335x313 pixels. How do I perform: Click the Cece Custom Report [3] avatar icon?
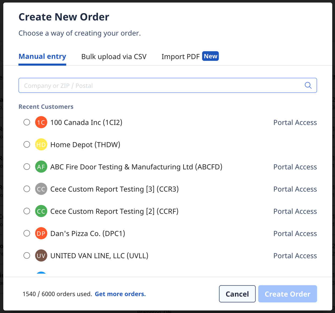click(41, 189)
